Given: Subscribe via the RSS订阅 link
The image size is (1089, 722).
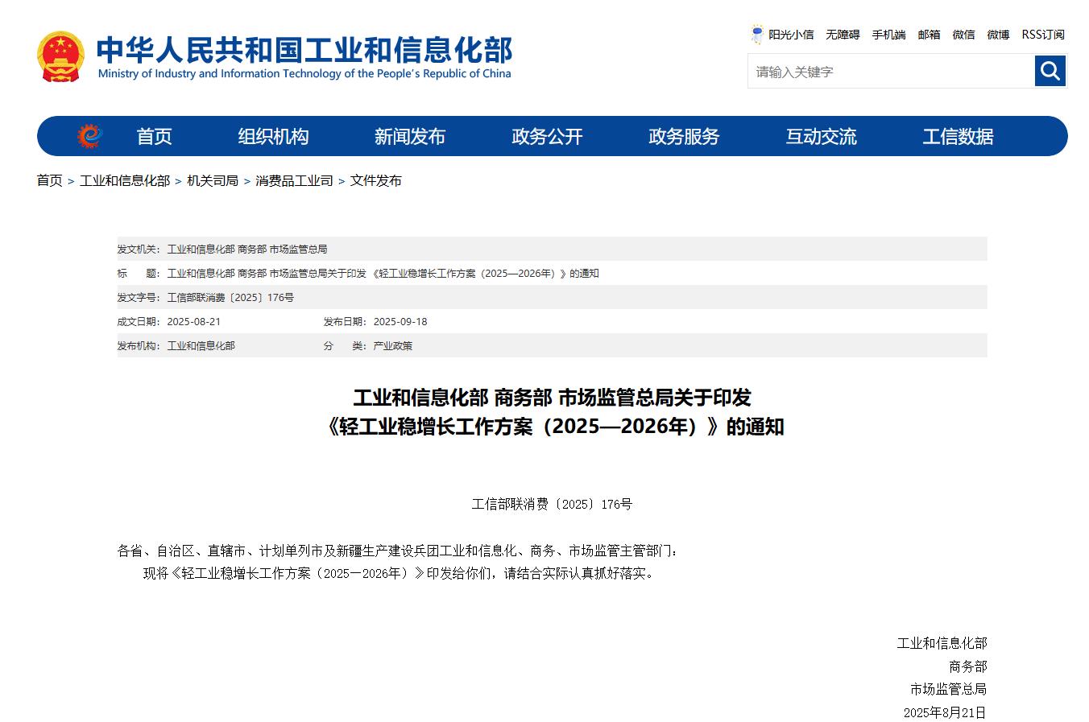Looking at the screenshot, I should (1043, 35).
